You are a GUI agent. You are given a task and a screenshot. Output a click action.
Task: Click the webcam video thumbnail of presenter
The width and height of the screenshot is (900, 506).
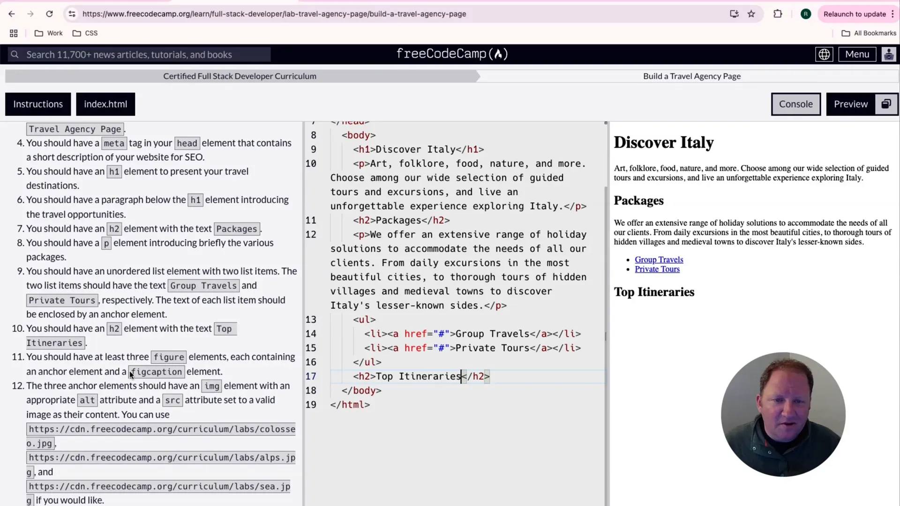[783, 415]
